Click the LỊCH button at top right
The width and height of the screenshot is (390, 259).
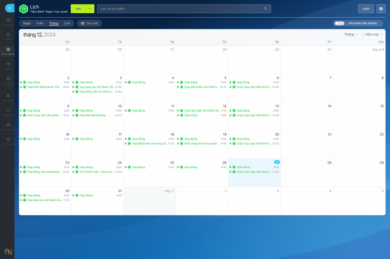[366, 9]
